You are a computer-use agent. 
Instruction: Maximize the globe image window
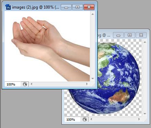tap(130, 35)
